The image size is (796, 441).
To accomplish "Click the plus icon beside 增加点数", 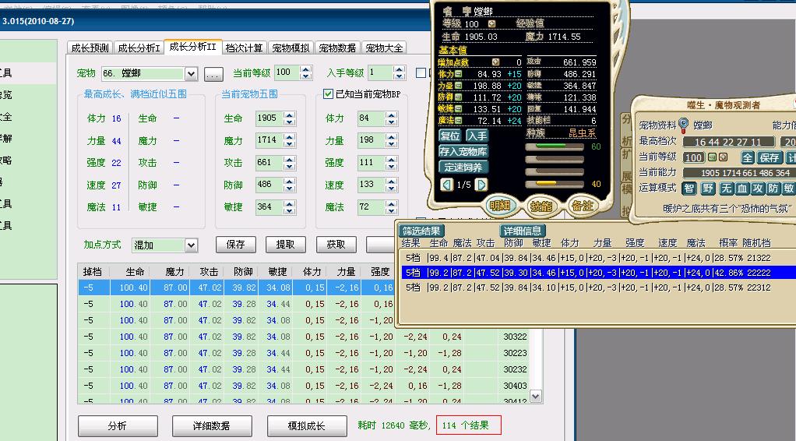I will (495, 62).
